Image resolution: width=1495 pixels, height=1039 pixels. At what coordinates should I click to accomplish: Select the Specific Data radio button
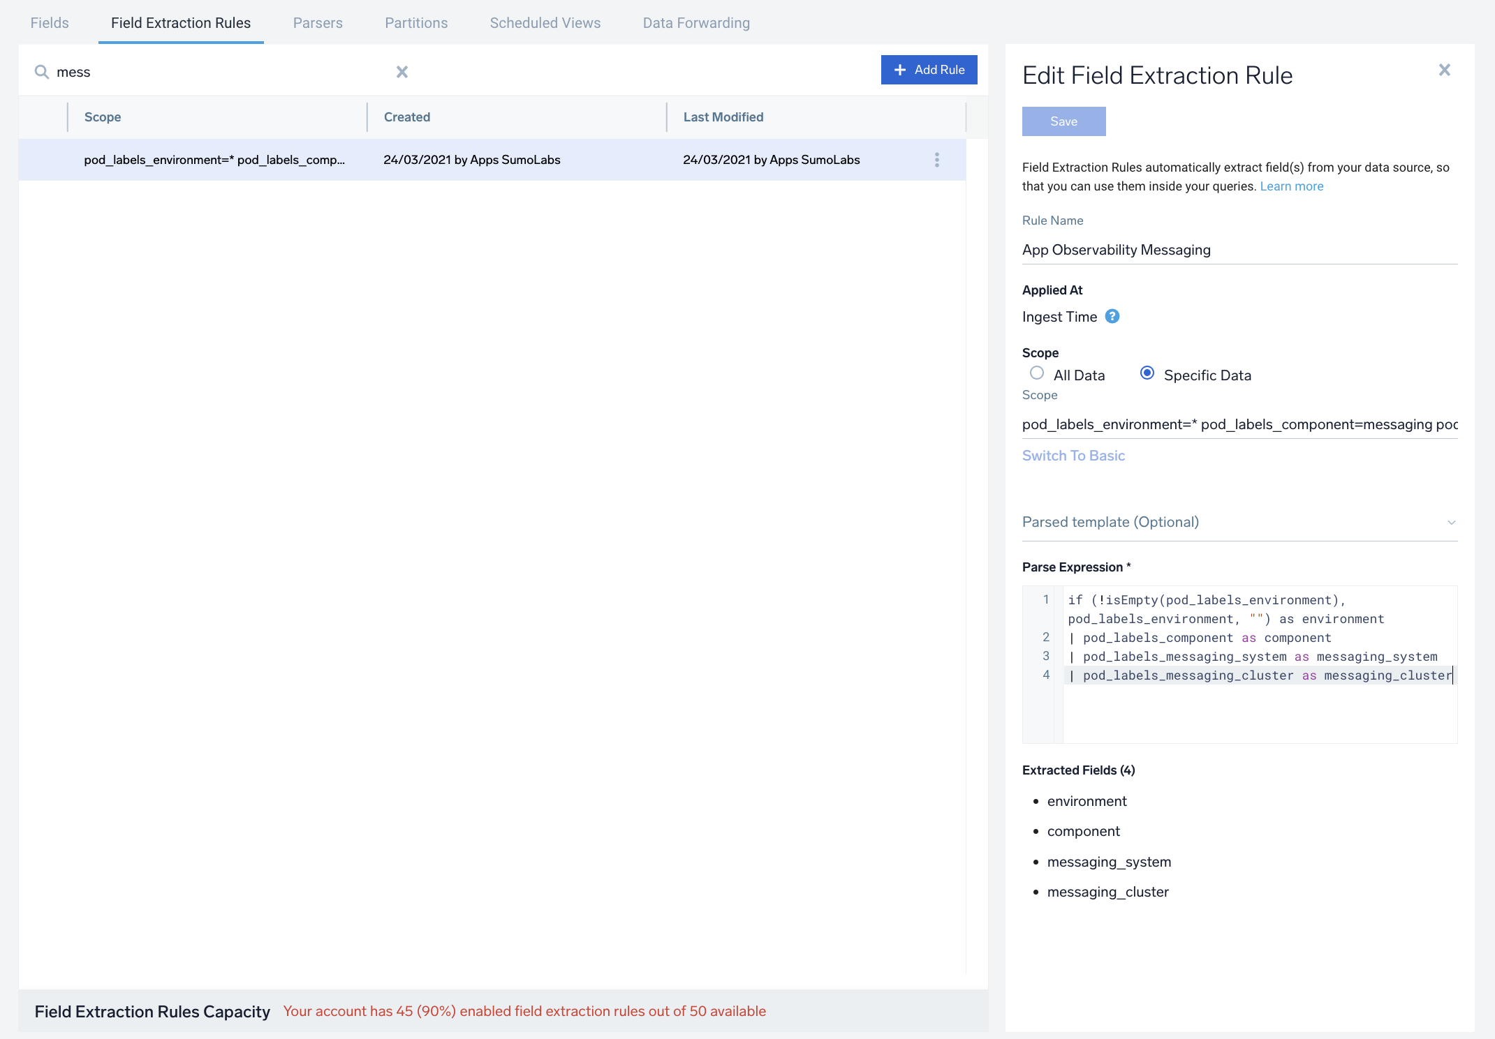coord(1145,373)
